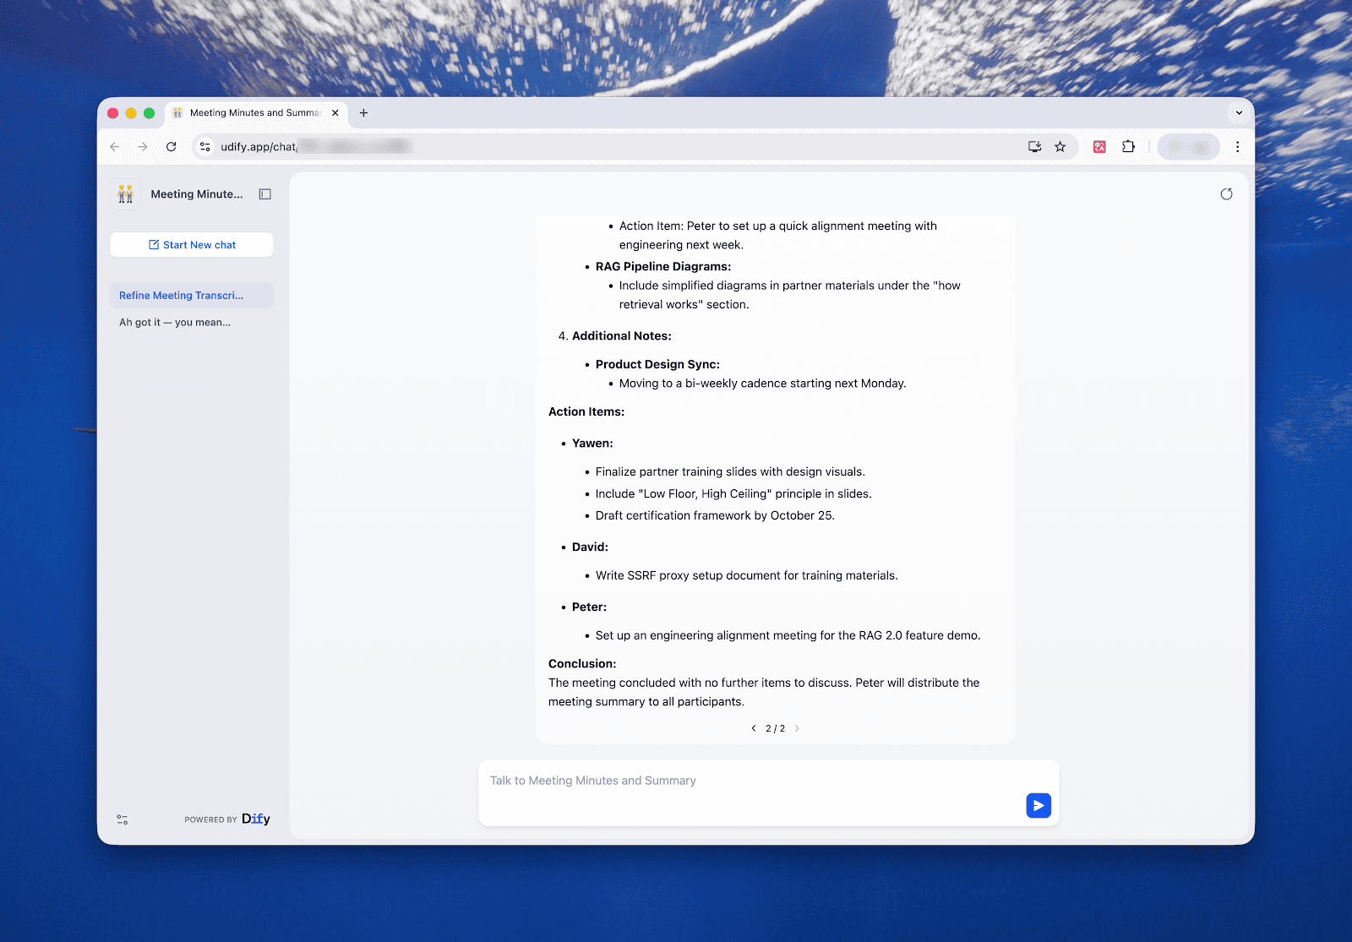Open the Chrome three-dot menu

pyautogui.click(x=1237, y=147)
